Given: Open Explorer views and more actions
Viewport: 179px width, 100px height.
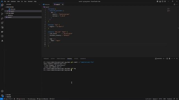Looking at the screenshot, I should click(x=39, y=4).
